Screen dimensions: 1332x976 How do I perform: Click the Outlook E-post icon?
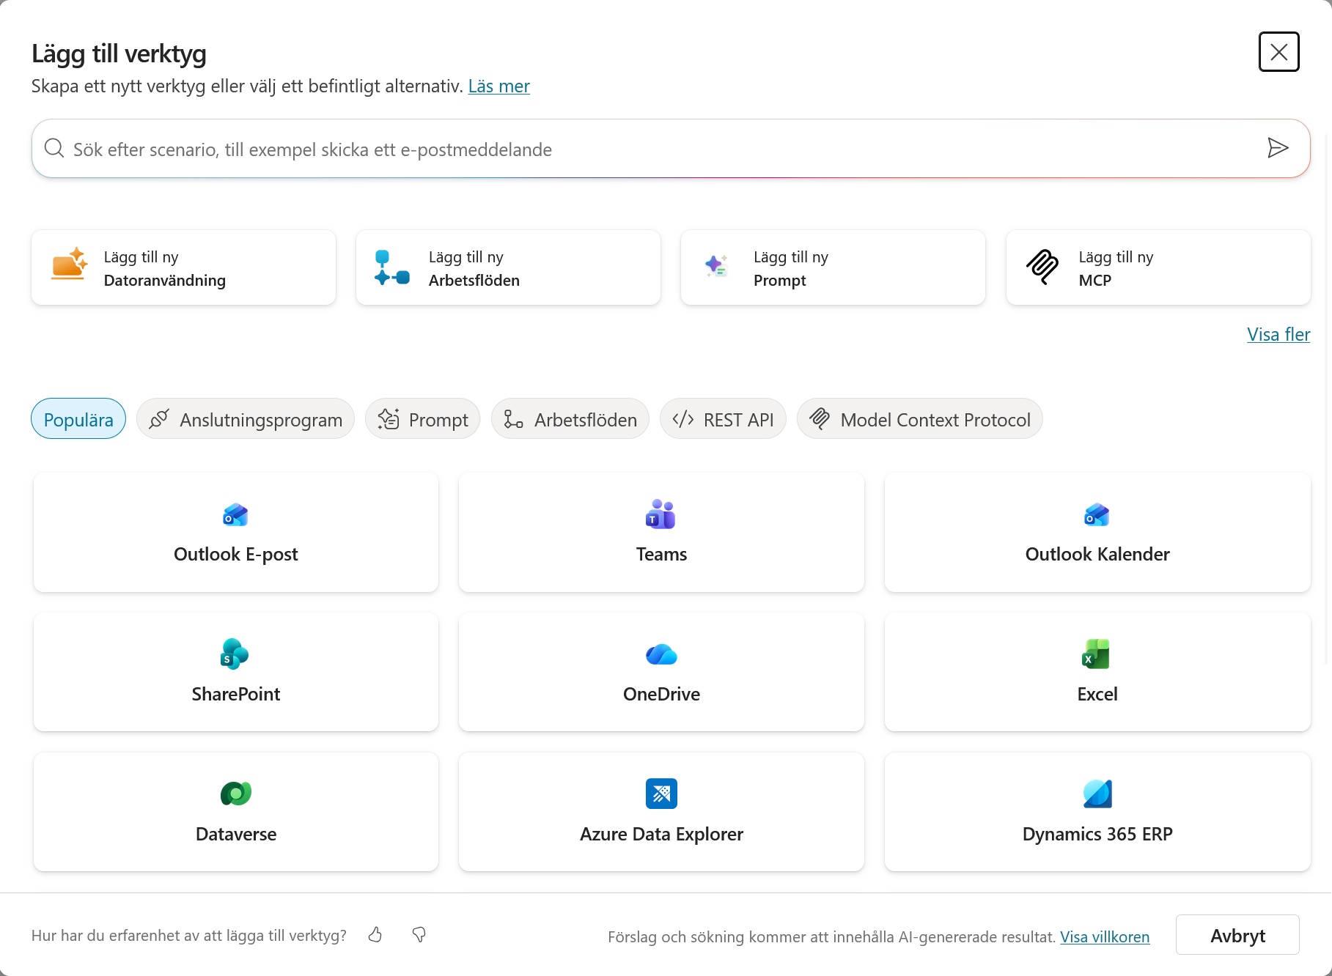(x=235, y=515)
